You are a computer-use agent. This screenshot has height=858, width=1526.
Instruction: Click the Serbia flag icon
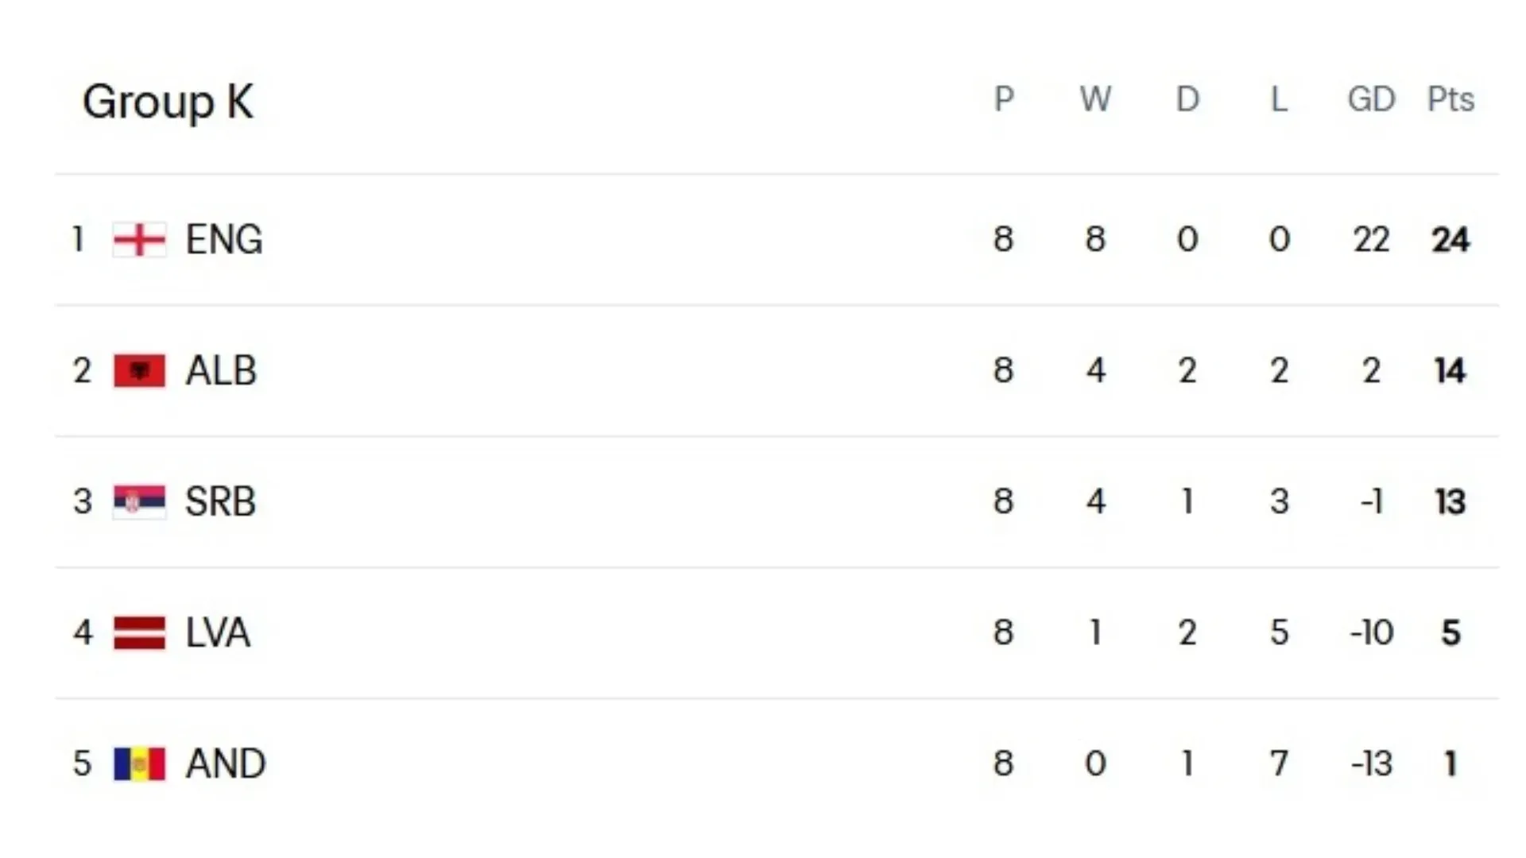click(x=139, y=501)
